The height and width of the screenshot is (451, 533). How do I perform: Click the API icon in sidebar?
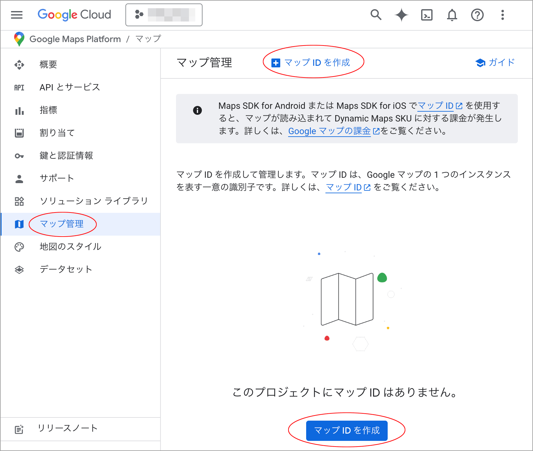click(x=19, y=88)
